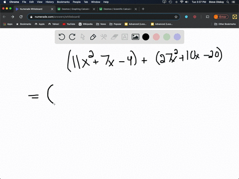Viewport: 239px width, 179px height.
Task: Click the Wi-Fi status icon
Action: (181, 2)
